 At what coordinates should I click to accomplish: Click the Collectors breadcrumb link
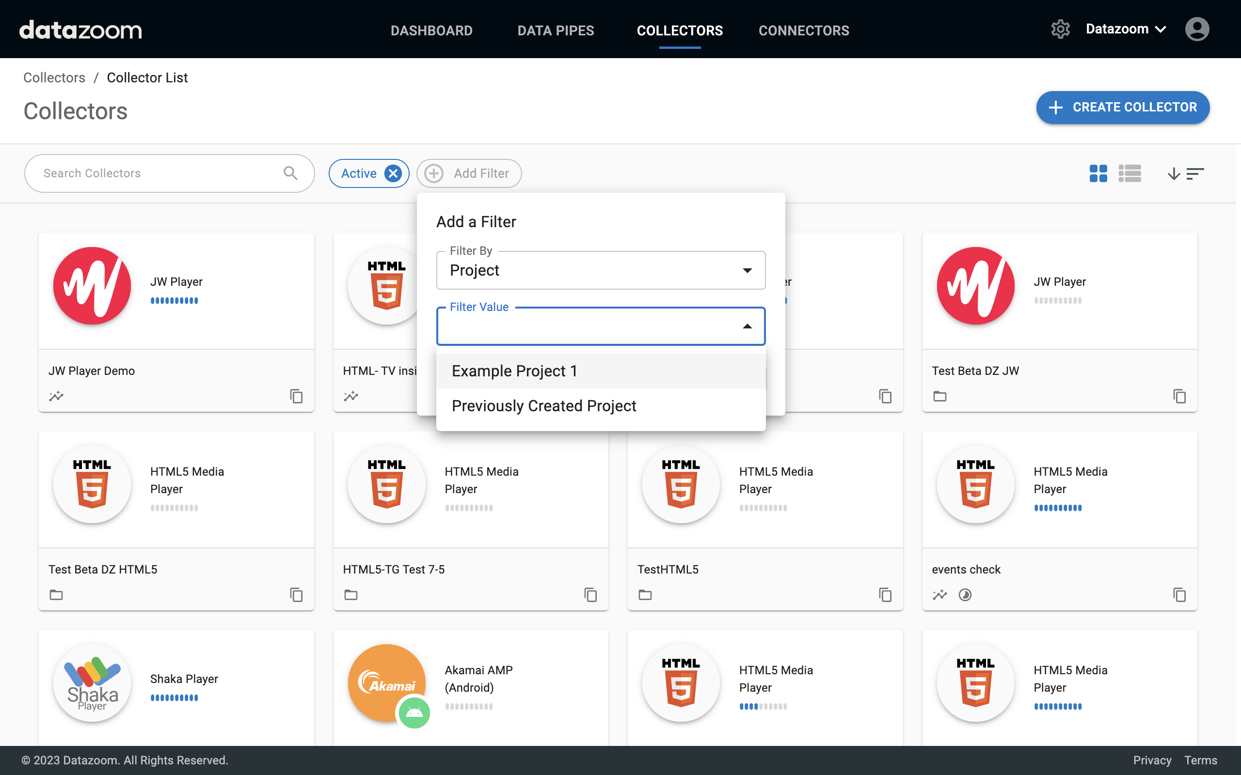(54, 77)
